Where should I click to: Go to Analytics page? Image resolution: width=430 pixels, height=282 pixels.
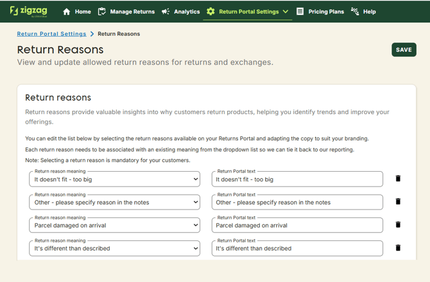pyautogui.click(x=187, y=12)
